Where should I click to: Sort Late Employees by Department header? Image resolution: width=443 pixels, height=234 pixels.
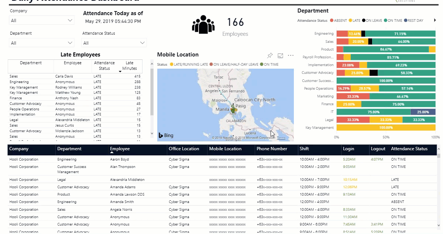31,63
